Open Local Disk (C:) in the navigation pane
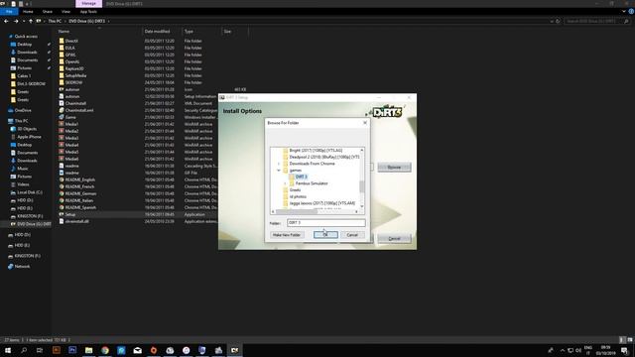 tap(30, 192)
